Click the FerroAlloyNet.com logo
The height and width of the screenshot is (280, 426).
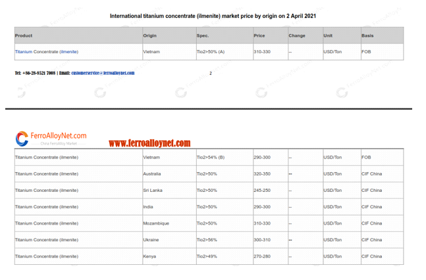[51, 137]
